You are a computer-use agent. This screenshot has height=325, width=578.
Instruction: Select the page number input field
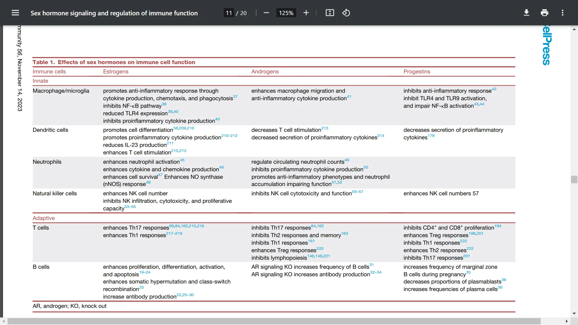point(229,13)
